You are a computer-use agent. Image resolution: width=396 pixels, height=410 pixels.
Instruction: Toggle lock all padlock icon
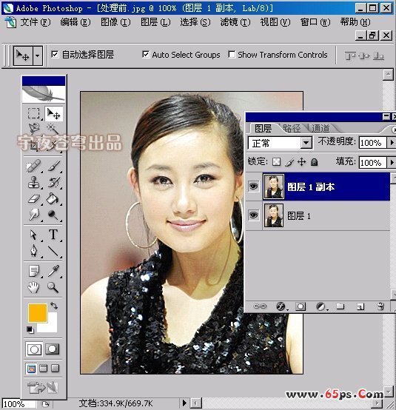(x=314, y=162)
